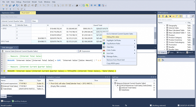The height and width of the screenshot is (107, 196).
Task: Click the search magnifier icon in TOM Explorer
Action: (191, 20)
